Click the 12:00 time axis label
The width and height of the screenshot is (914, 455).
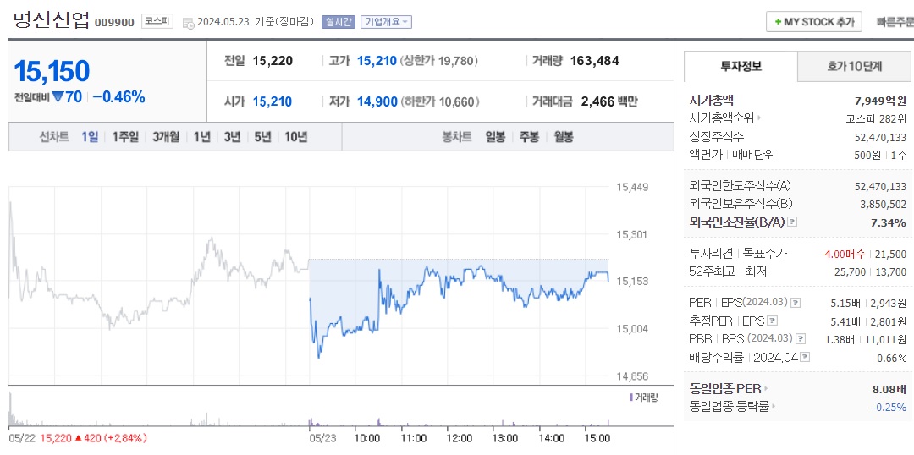click(460, 437)
